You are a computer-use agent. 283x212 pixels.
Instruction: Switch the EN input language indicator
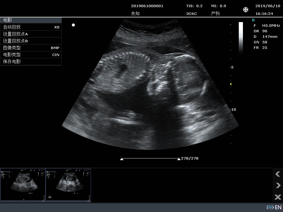click(x=277, y=207)
